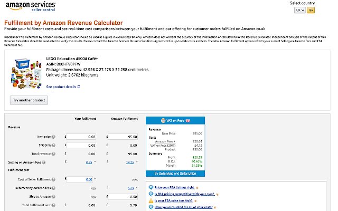Select the Profit £20.23 value
Viewport: 338px width, 211px height.
(197, 157)
